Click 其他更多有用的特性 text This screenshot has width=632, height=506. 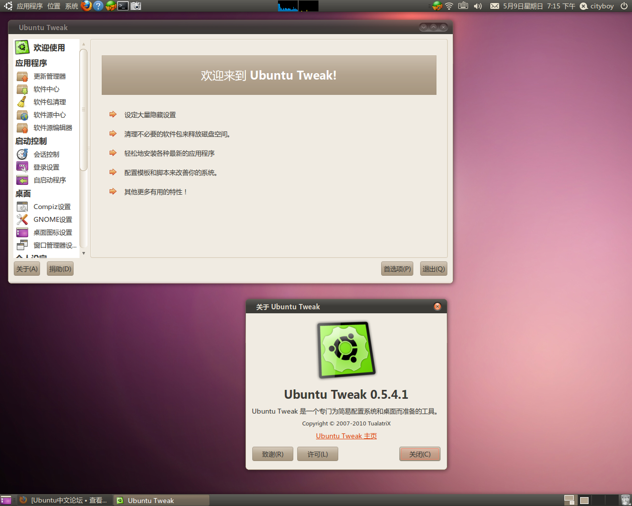(156, 192)
